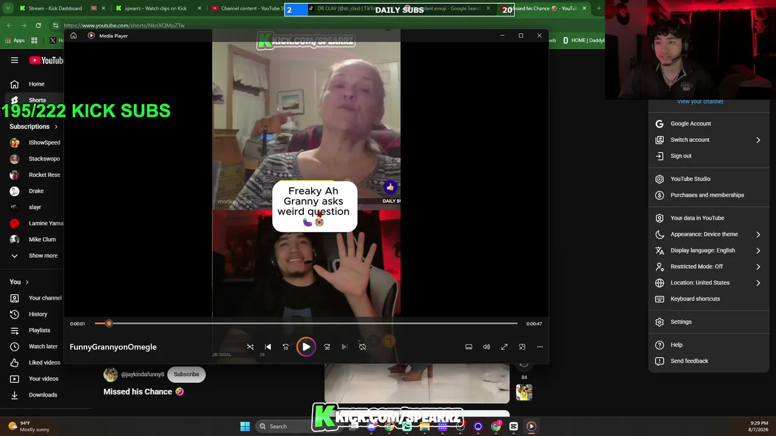This screenshot has height=436, width=776.
Task: Open History in the YouTube sidebar
Action: [x=36, y=314]
